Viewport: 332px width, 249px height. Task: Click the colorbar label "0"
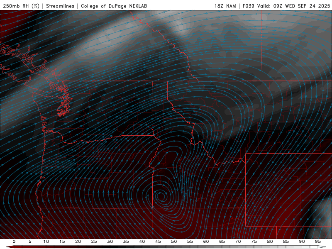click(14, 242)
